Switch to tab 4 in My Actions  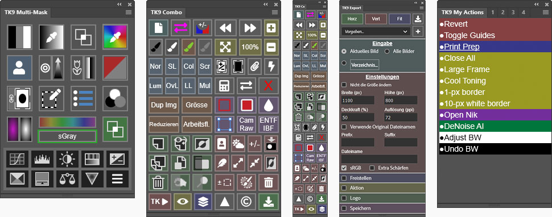pos(524,12)
